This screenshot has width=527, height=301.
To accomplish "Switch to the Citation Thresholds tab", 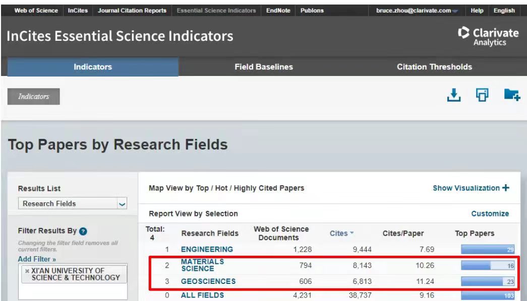I will [434, 67].
